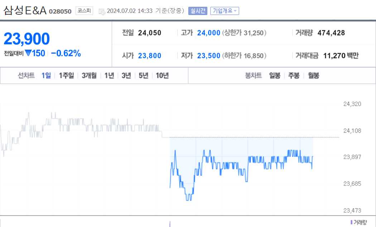Click the 24,320 axis label

(x=352, y=104)
